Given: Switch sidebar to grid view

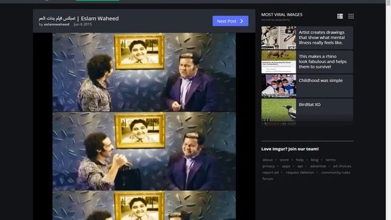Looking at the screenshot, I should (x=351, y=16).
